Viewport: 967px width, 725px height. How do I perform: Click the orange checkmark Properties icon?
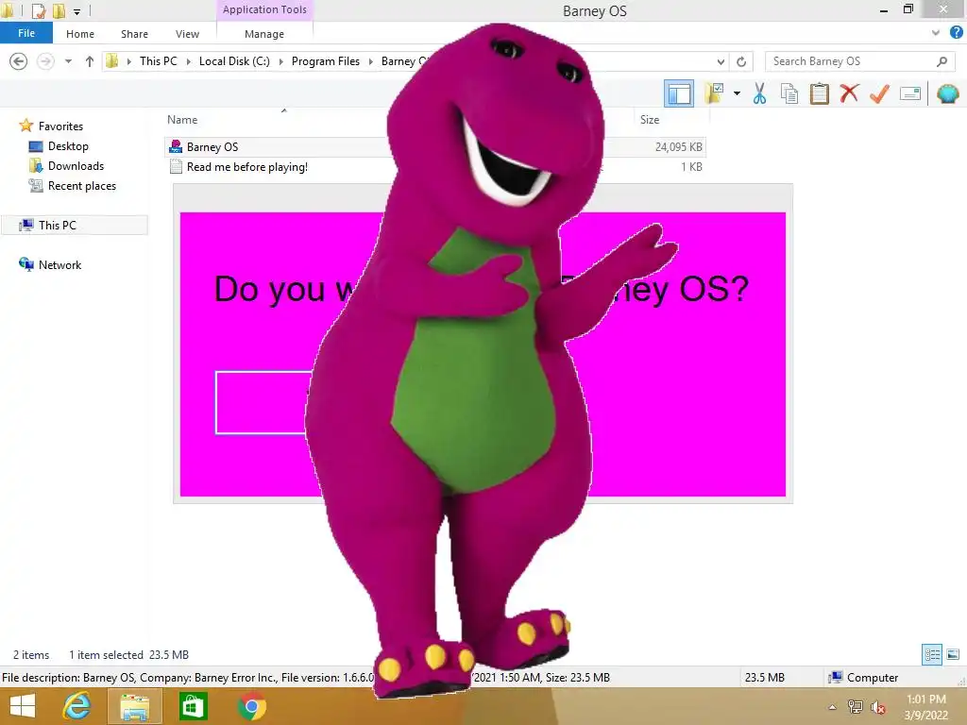879,93
